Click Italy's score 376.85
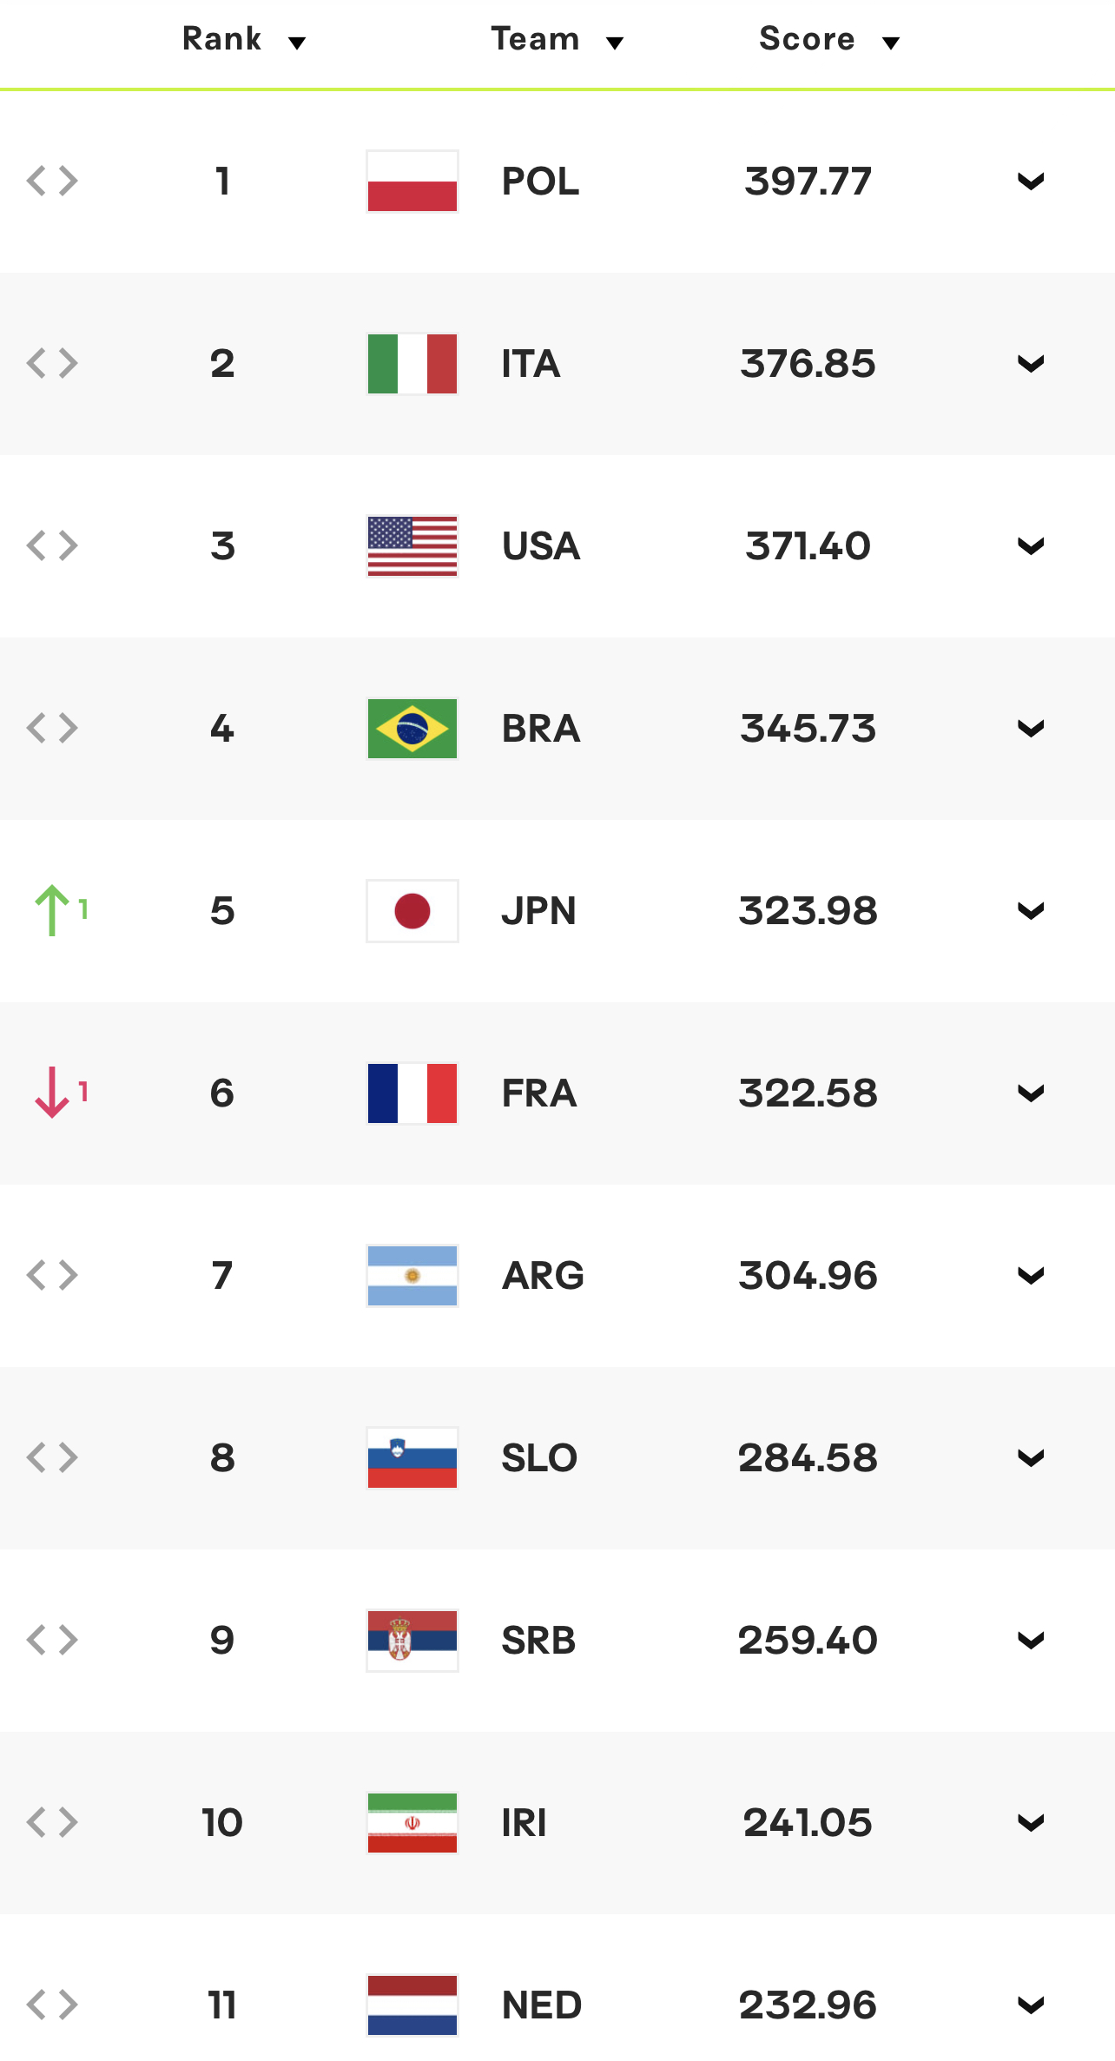 point(808,364)
